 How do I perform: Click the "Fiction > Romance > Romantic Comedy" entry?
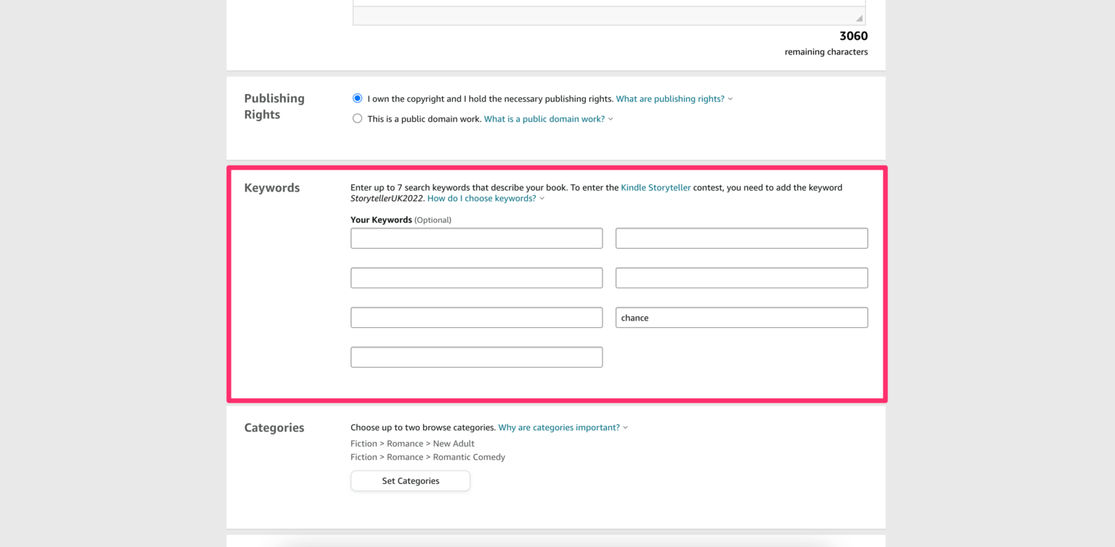pos(428,456)
